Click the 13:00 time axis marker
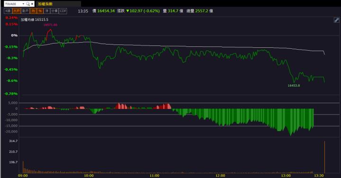341x178 pixels. (x=286, y=176)
